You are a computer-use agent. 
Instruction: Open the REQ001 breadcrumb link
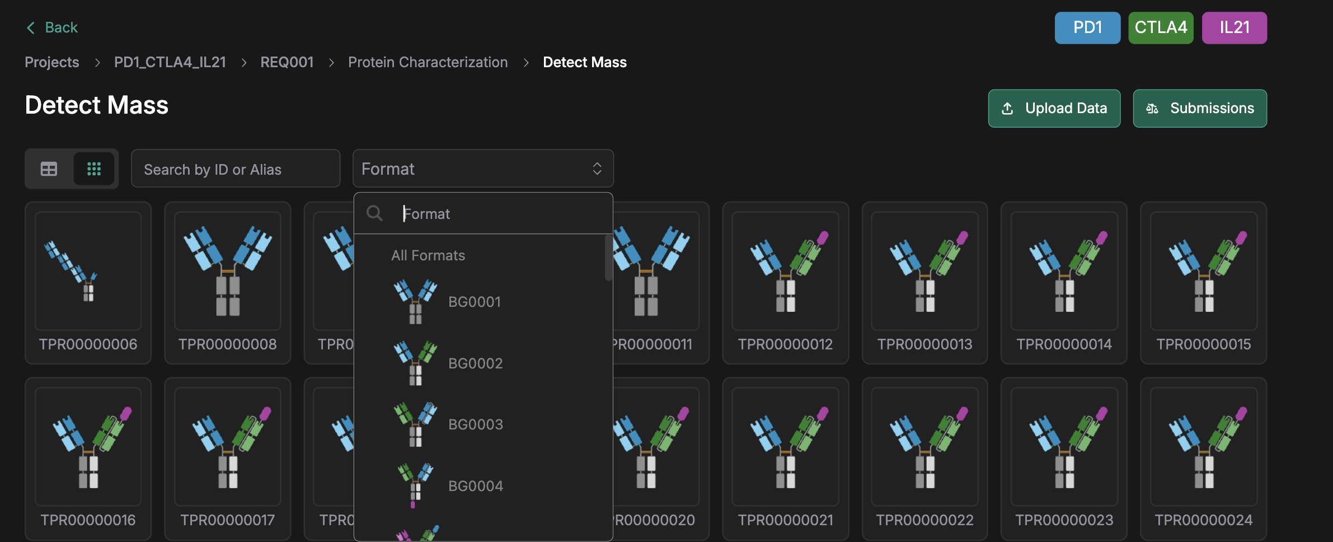pos(287,62)
